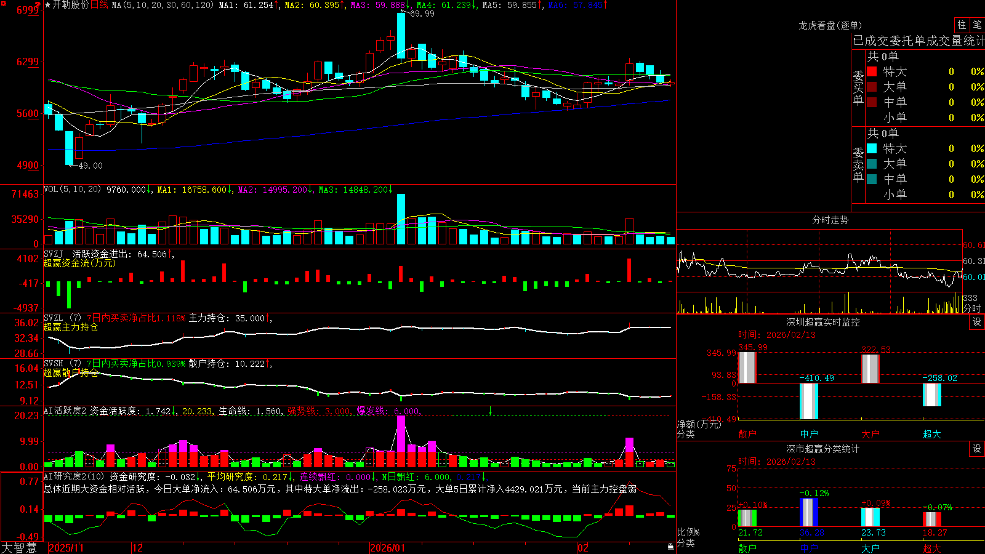Image resolution: width=985 pixels, height=554 pixels.
Task: Click the 委卖单 section label
Action: click(x=858, y=164)
